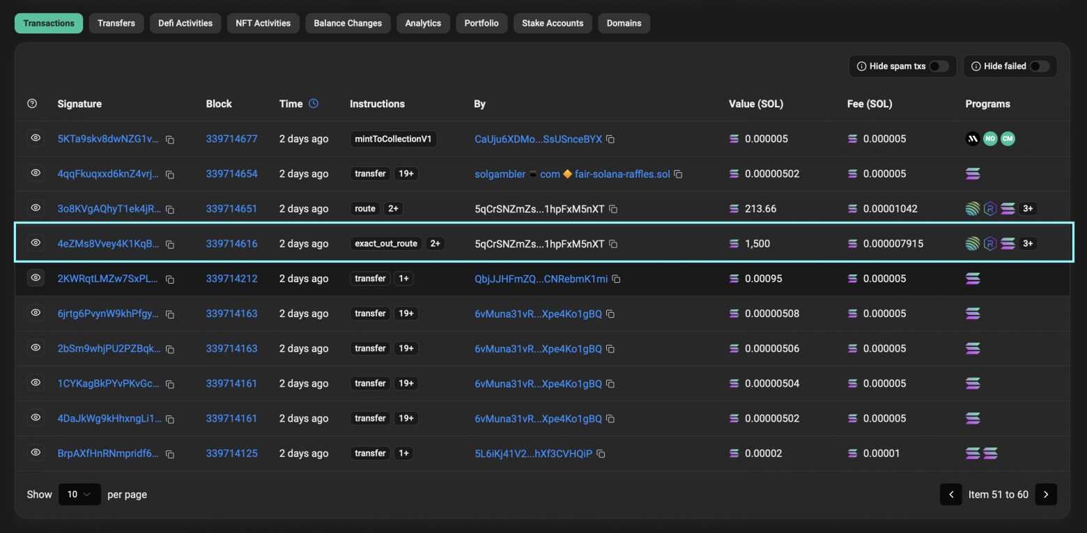Screen dimensions: 1087x533
Task: Go to the next page arrow
Action: click(x=1046, y=495)
